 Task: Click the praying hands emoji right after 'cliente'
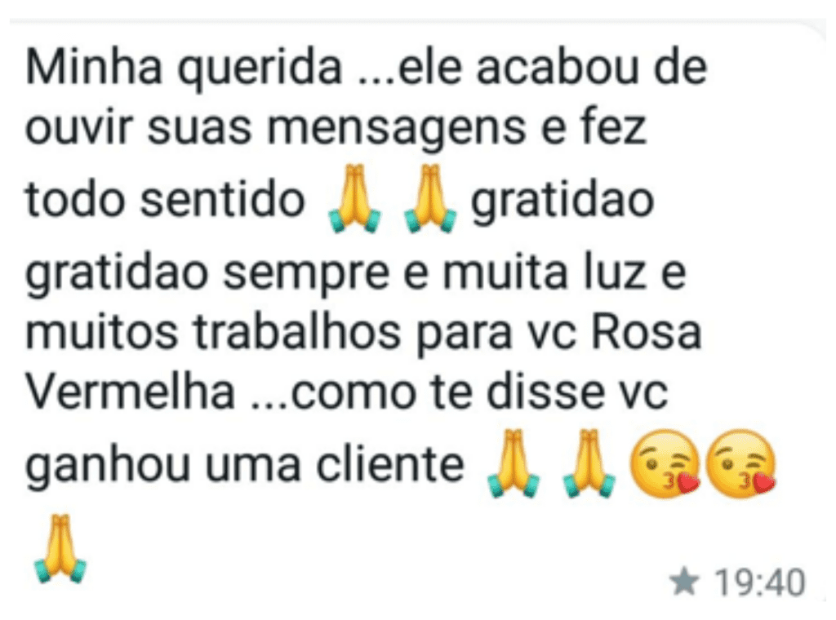513,463
